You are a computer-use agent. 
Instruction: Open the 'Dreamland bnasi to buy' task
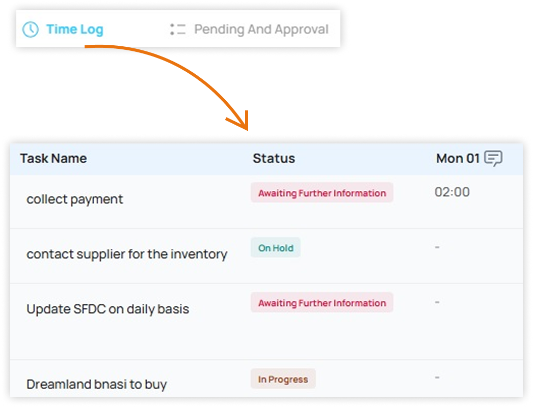point(96,384)
